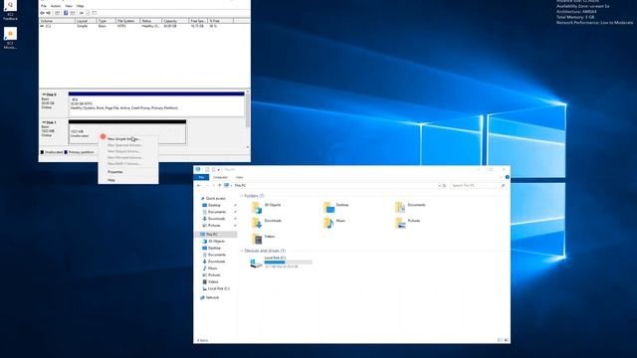The width and height of the screenshot is (637, 358).
Task: Sort by Volume column header
Action: click(57, 21)
